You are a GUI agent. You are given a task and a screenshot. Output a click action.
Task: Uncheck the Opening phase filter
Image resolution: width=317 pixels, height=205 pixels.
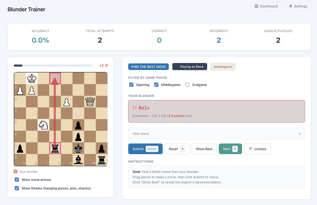[132, 85]
